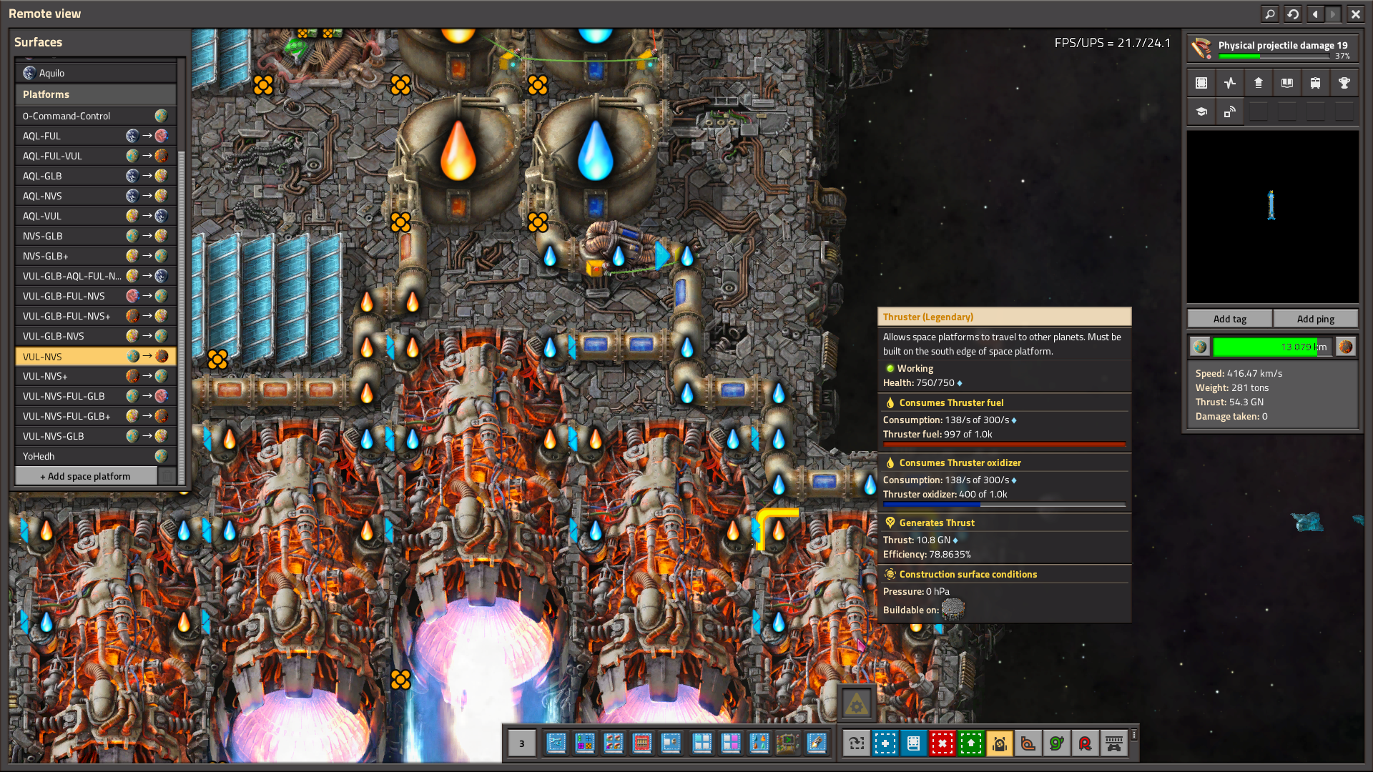
Task: Click destination planet icon right of progress bar
Action: click(x=1346, y=347)
